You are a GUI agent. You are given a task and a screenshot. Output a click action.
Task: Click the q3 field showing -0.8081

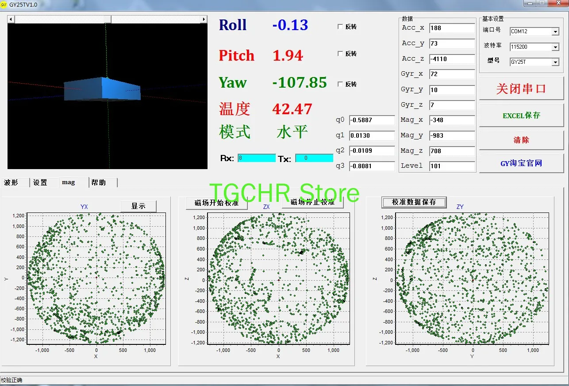[372, 166]
